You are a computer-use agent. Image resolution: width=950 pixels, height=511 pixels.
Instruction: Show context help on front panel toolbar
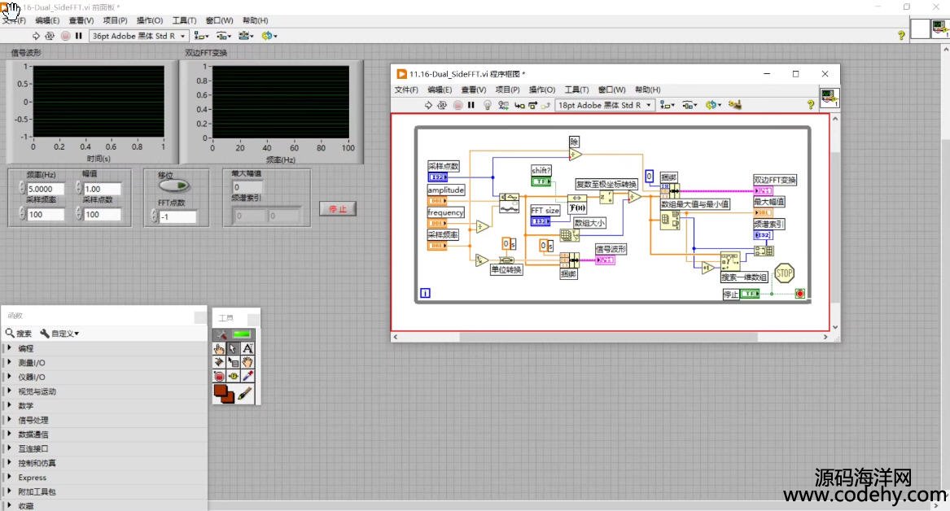(901, 35)
